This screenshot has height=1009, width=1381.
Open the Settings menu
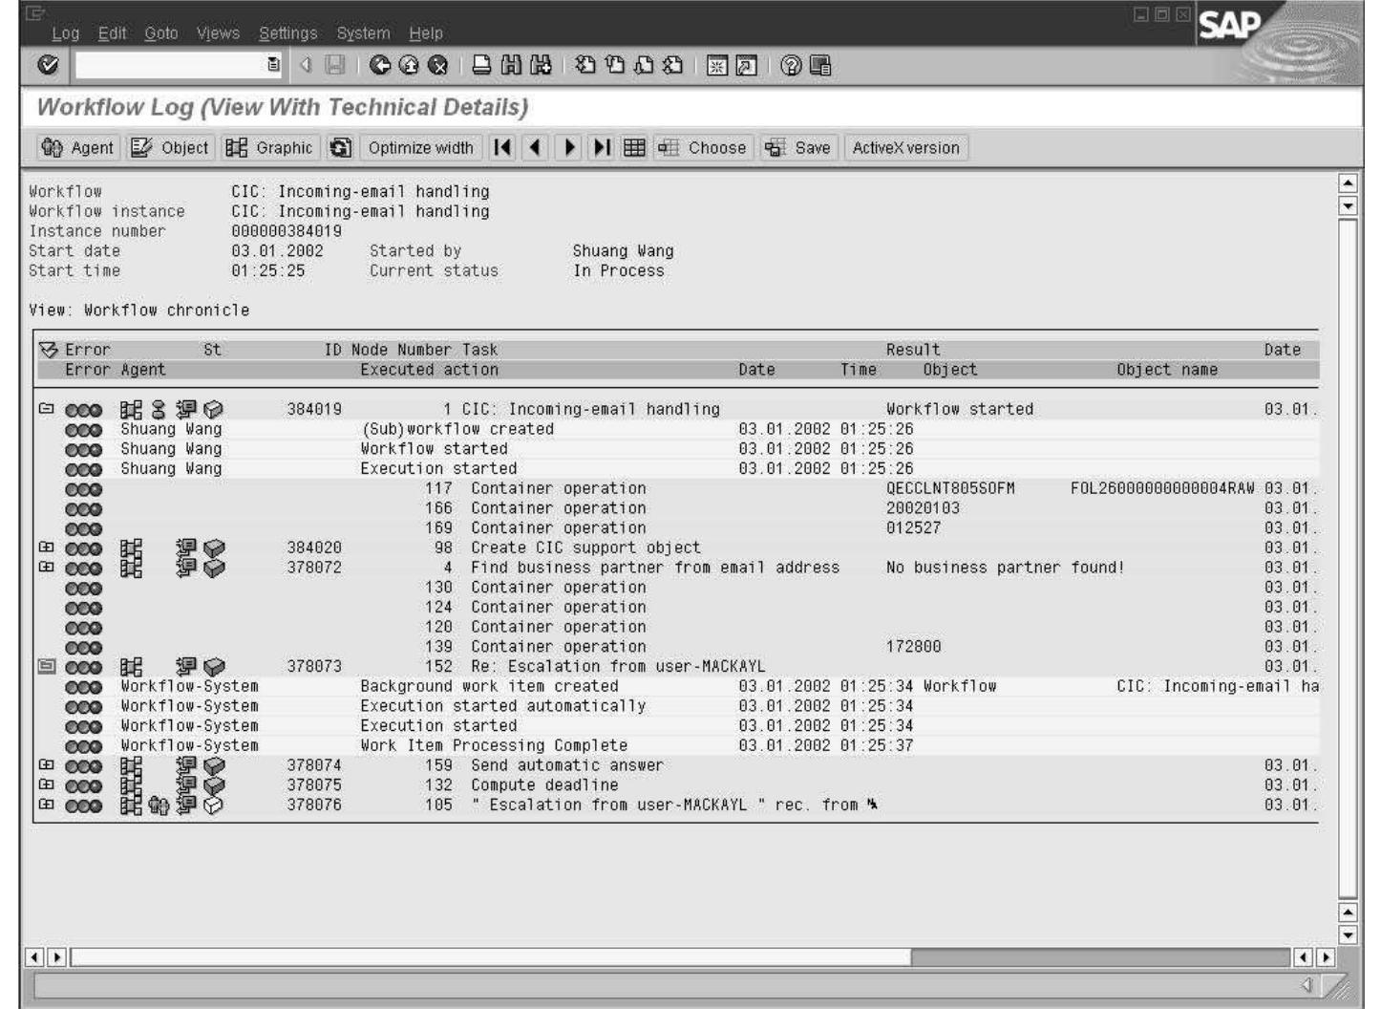pyautogui.click(x=287, y=33)
